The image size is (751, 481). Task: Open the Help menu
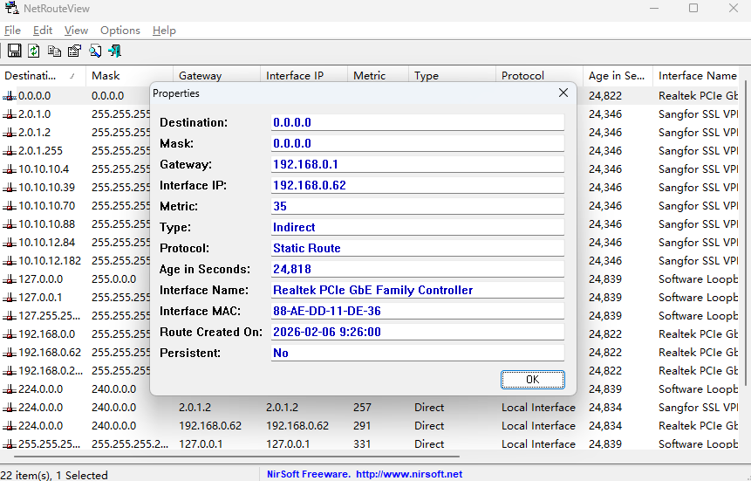pos(164,31)
